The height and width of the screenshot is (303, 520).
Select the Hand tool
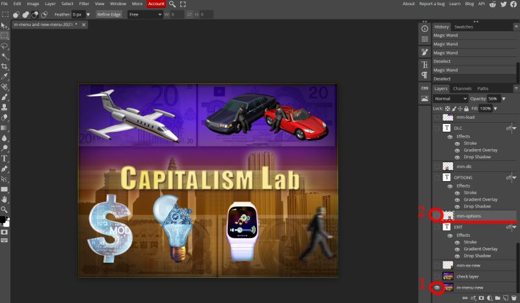[5, 199]
